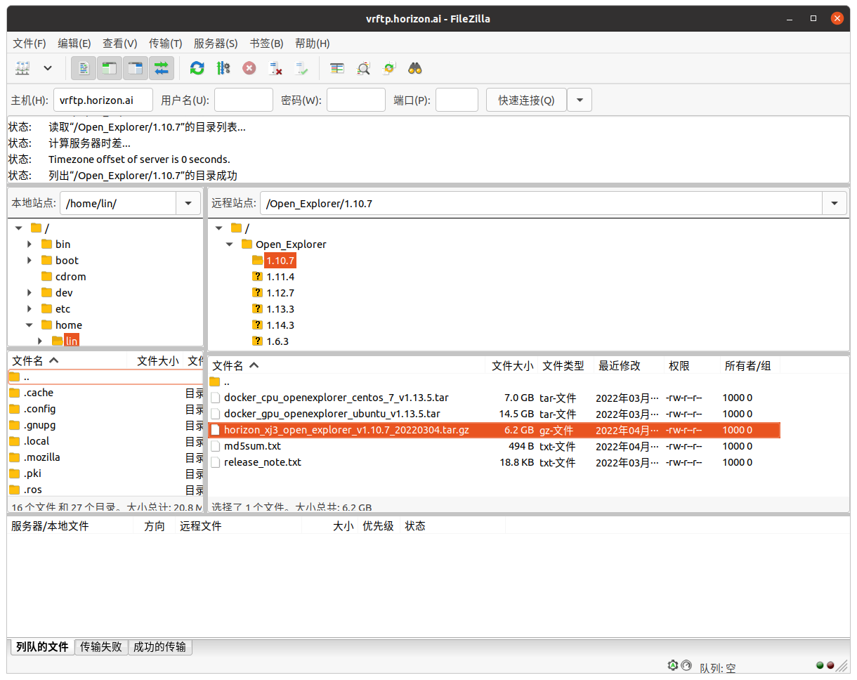Sort remote files by 文件大小 column header
The image size is (857, 680).
[x=512, y=366]
